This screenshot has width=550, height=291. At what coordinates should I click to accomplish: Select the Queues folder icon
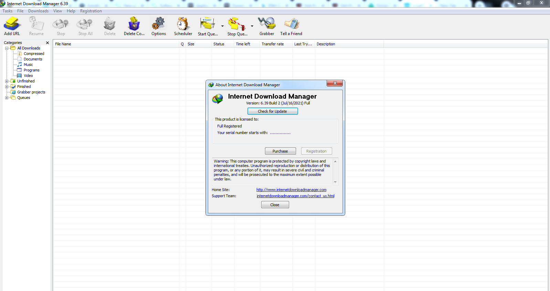13,98
